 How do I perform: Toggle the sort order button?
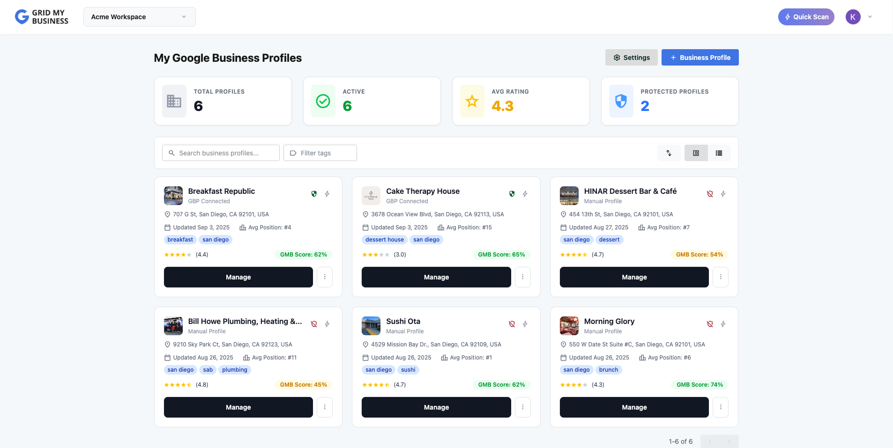pyautogui.click(x=669, y=153)
